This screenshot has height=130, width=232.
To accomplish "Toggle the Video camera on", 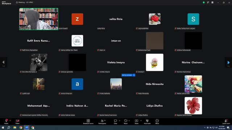I will pos(17,121).
